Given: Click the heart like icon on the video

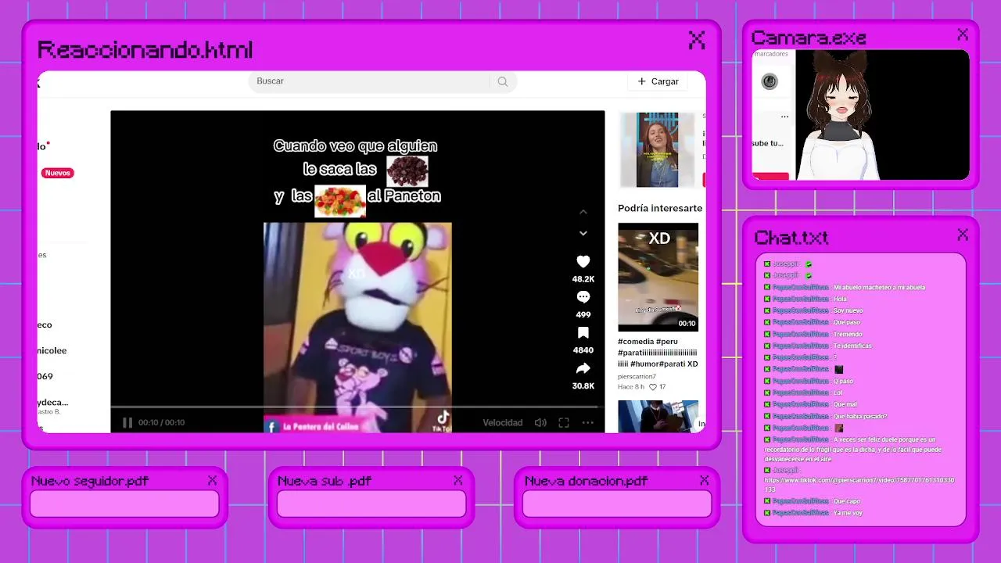Looking at the screenshot, I should 583,262.
